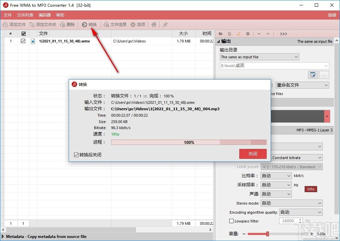Open the folder tab icon in the right panel
The height and width of the screenshot is (241, 340).
(220, 34)
